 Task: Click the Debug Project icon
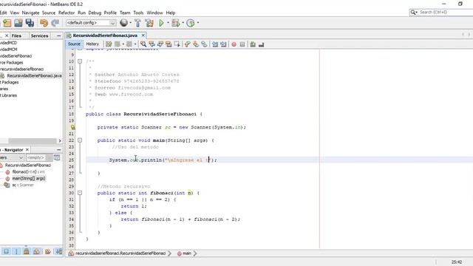click(x=176, y=23)
